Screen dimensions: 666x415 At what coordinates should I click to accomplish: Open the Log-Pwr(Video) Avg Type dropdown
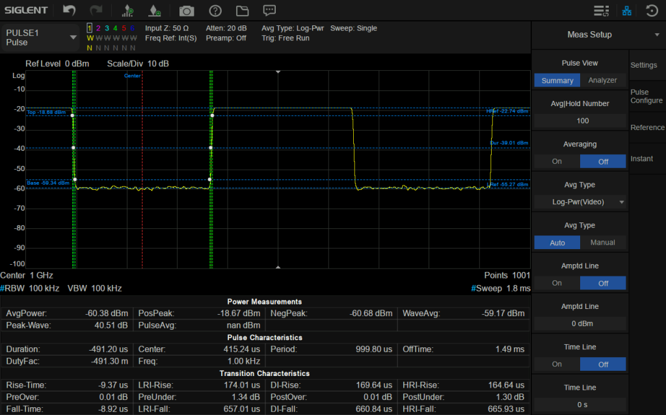(579, 202)
